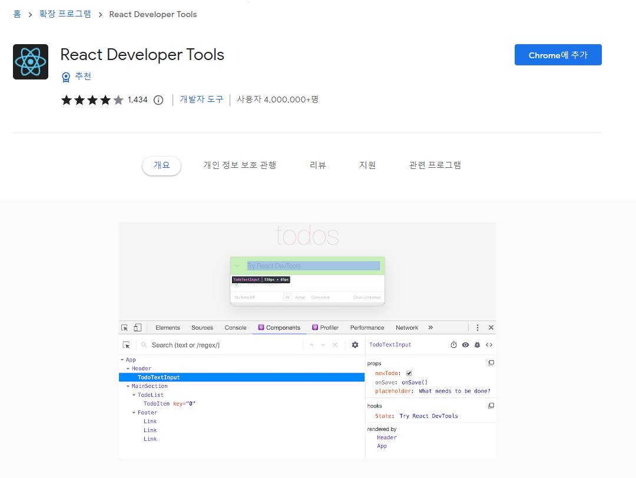
Task: Click the search magnifier icon in Components panel
Action: 144,345
